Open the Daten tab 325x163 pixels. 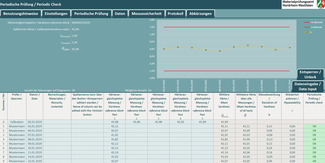pos(120,14)
